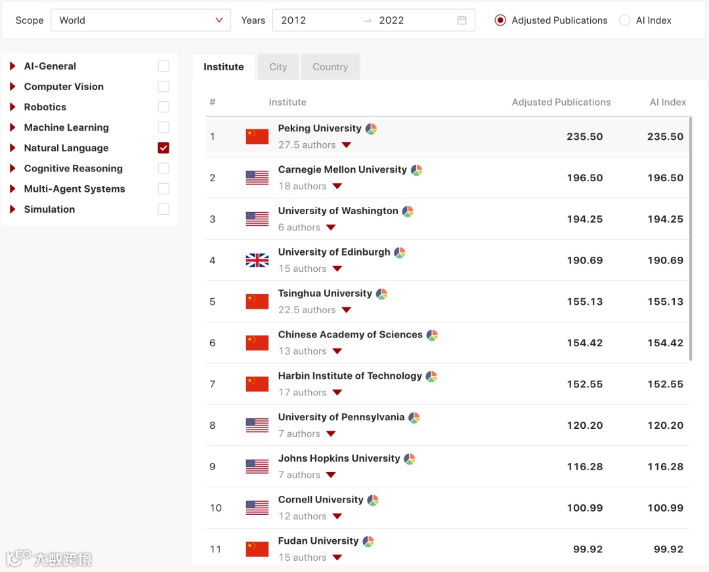Open the Harbin Institute of Technology link
This screenshot has height=572, width=709.
pos(350,376)
